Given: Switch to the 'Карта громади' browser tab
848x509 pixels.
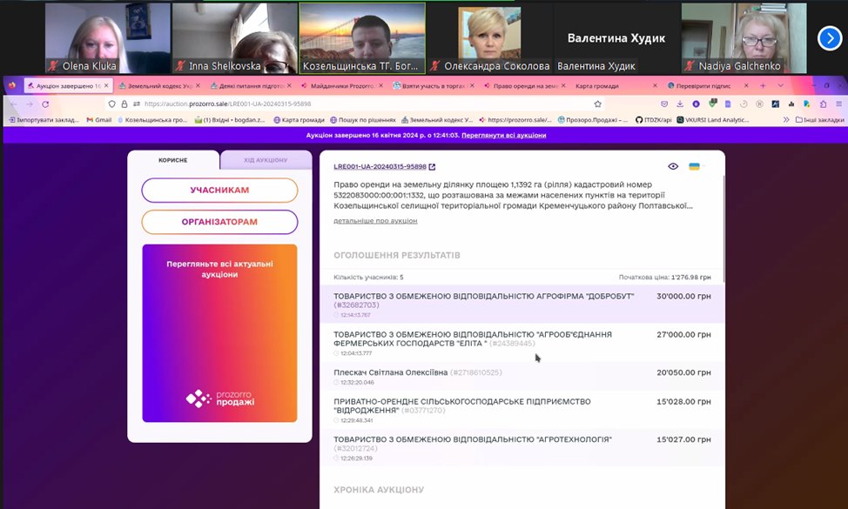Looking at the screenshot, I should click(616, 86).
